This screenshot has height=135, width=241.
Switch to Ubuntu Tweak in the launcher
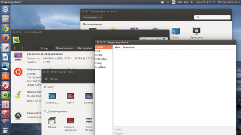(5, 95)
